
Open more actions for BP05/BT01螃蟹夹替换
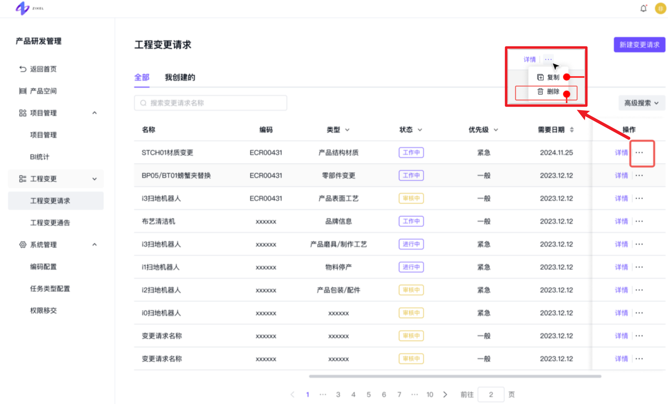coord(639,176)
